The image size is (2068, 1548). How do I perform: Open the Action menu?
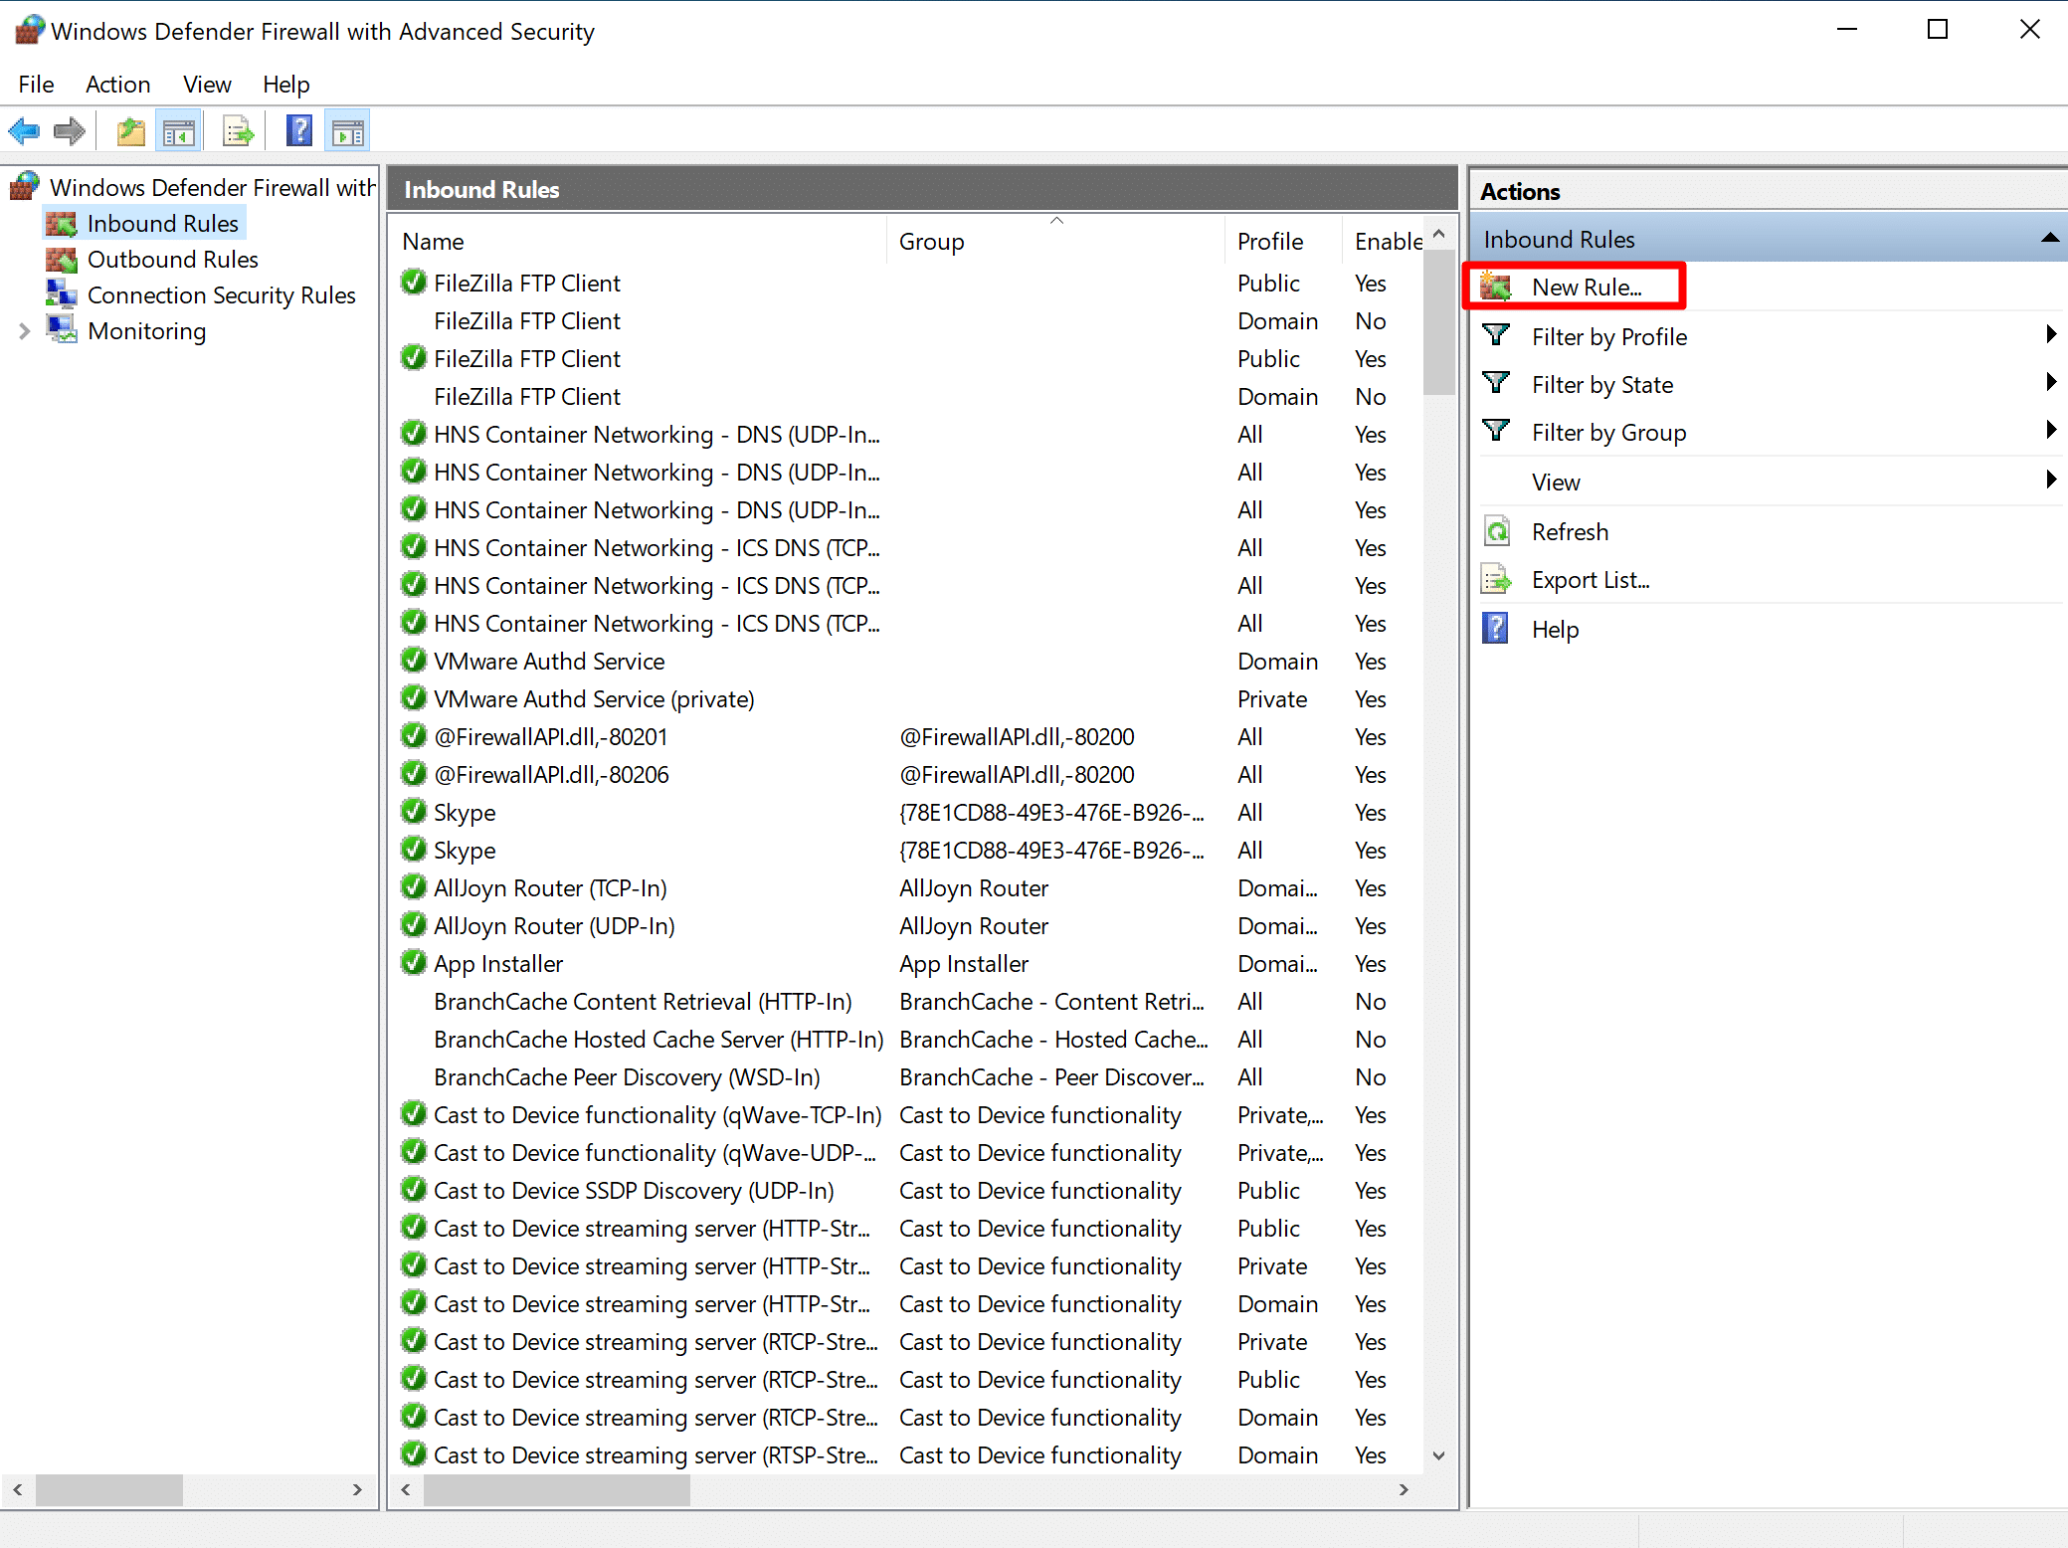(x=117, y=85)
